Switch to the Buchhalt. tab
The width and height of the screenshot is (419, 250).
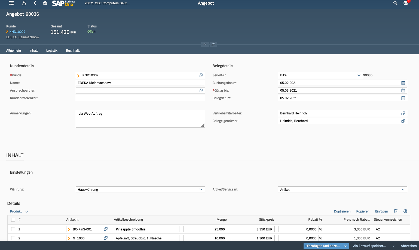click(73, 51)
